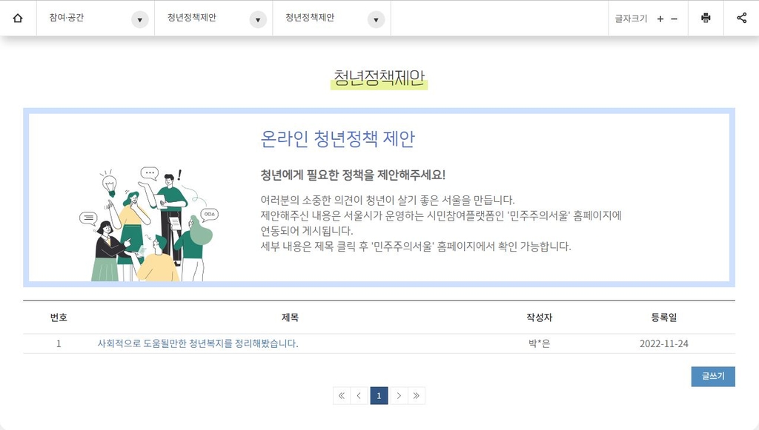Open the share icon menu
759x430 pixels.
click(741, 19)
